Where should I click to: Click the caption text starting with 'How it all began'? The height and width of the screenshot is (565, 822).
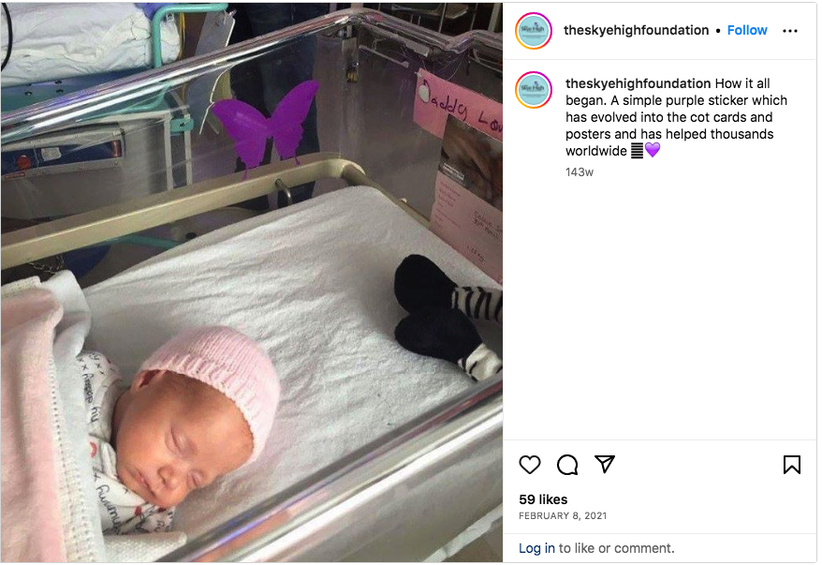pos(676,117)
